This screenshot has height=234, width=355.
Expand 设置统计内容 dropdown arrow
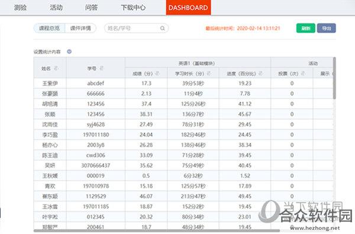(69, 51)
